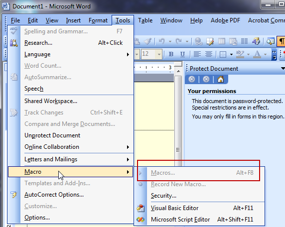This screenshot has height=227, width=285.
Task: Click the Insert Table icon
Action: pyautogui.click(x=222, y=41)
